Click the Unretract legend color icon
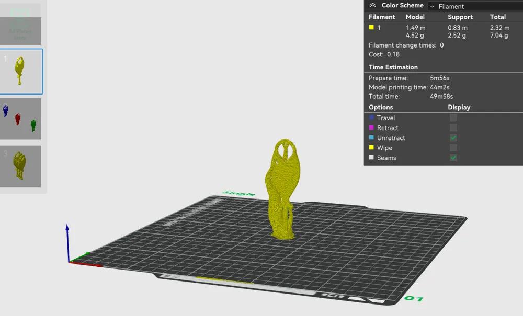Viewport: 523px width, 316px height. [x=371, y=137]
